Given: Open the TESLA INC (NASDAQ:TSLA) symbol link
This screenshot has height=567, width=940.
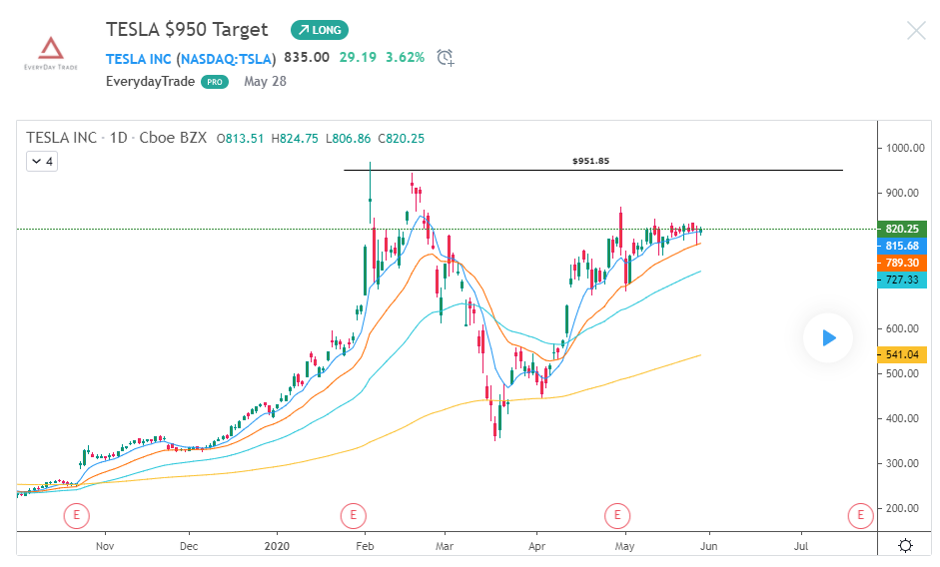Looking at the screenshot, I should click(192, 57).
